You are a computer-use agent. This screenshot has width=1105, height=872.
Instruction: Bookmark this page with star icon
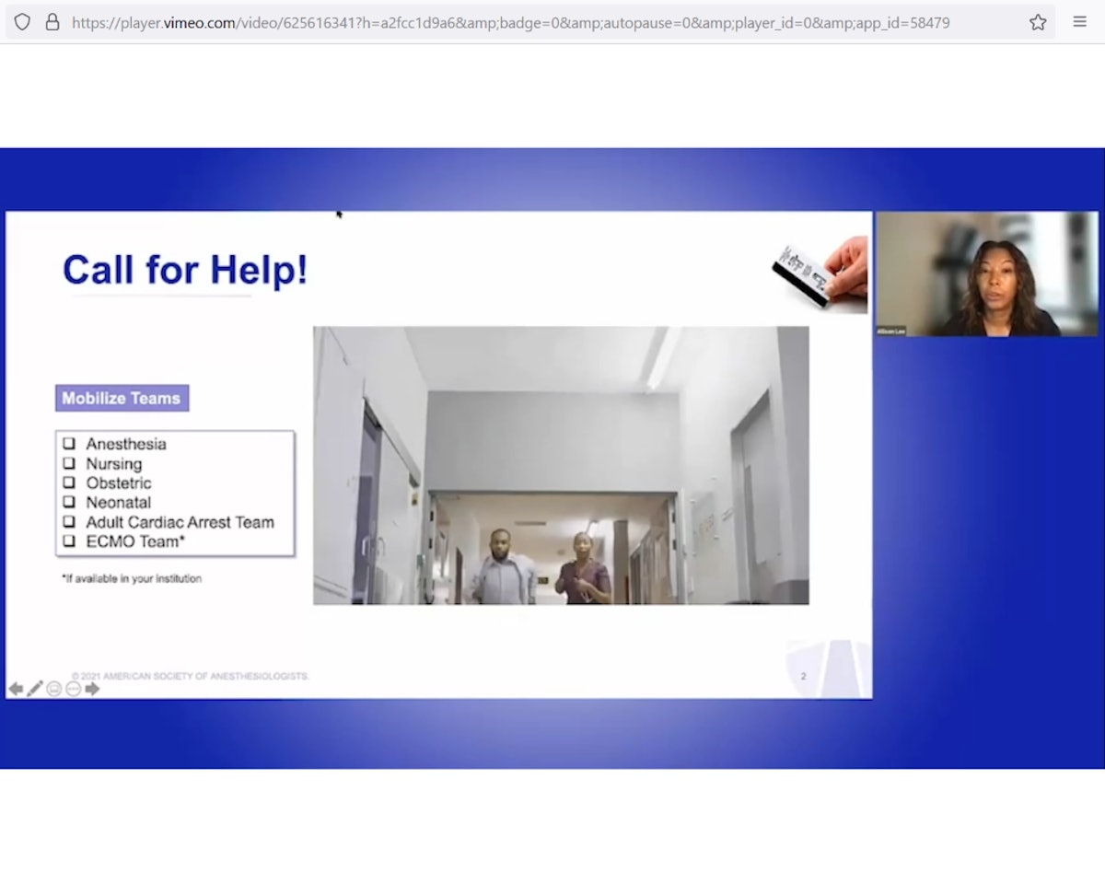[x=1038, y=22]
